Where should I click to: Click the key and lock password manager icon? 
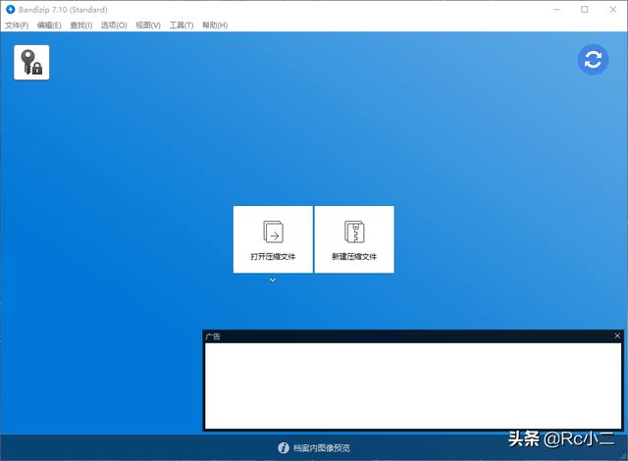point(31,62)
